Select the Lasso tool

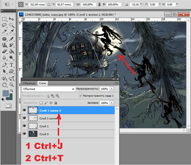[x=4, y=25]
